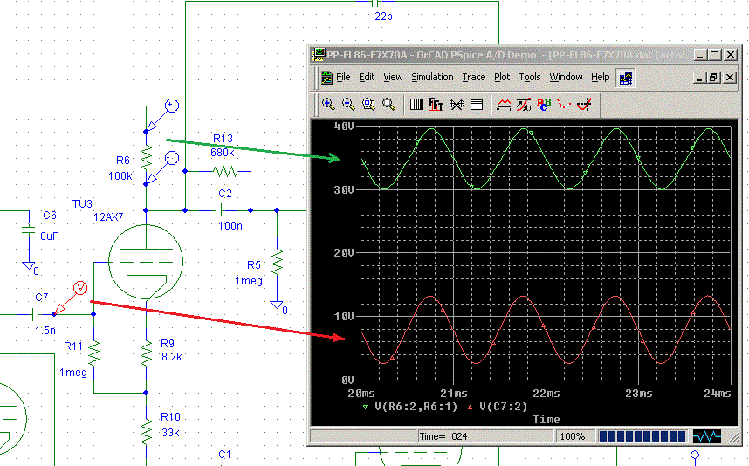Click the display control icon beside Help
Image resolution: width=749 pixels, height=466 pixels.
click(x=626, y=78)
